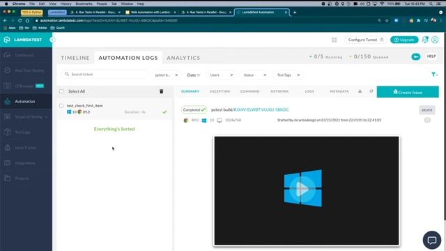Check the Select All checkbox
Image resolution: width=446 pixels, height=251 pixels.
[61, 91]
